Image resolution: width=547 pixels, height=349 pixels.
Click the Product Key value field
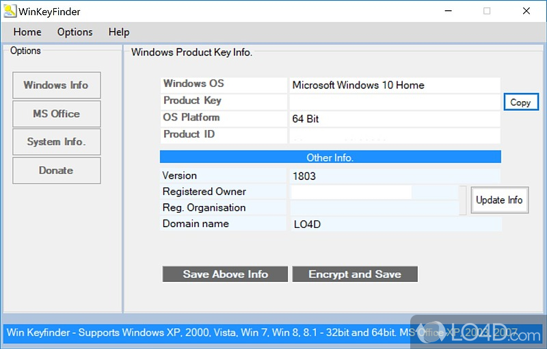(395, 102)
